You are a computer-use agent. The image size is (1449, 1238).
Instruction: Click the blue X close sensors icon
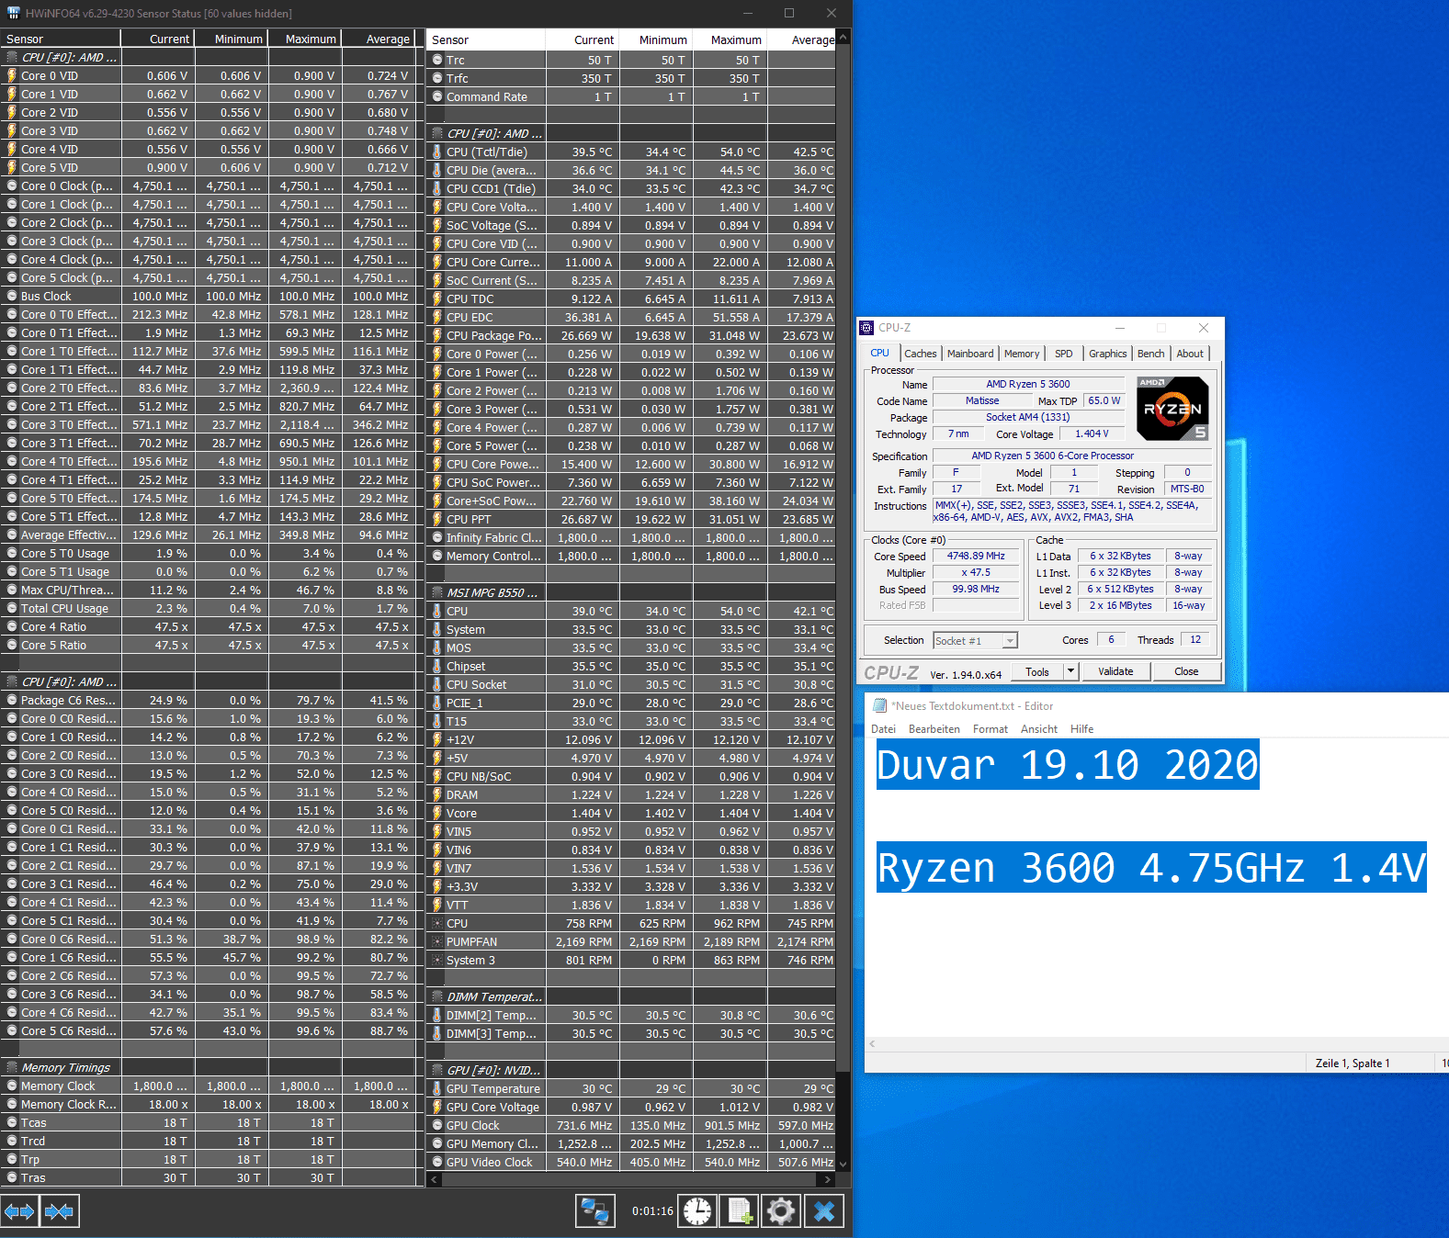point(824,1211)
